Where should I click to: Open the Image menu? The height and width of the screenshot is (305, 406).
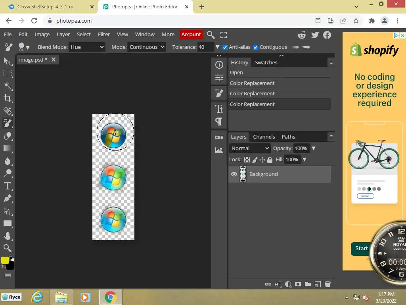(42, 34)
